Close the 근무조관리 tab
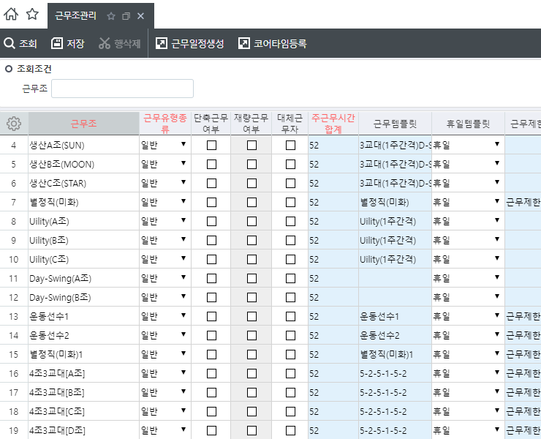The image size is (541, 439). 141,15
